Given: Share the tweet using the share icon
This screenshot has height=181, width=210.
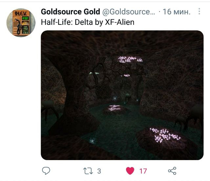Looking at the screenshot, I should (172, 171).
